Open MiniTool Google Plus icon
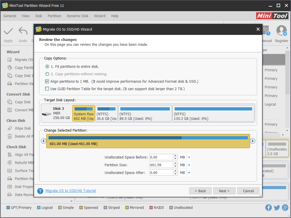The width and height of the screenshot is (291, 218). point(285,208)
